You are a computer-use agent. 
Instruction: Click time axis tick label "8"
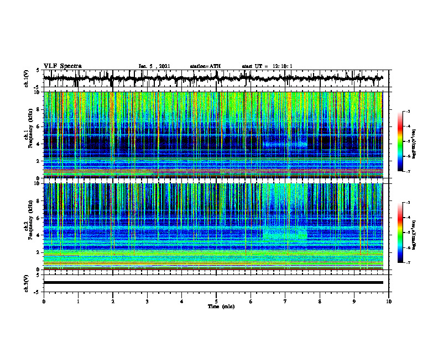(x=320, y=302)
